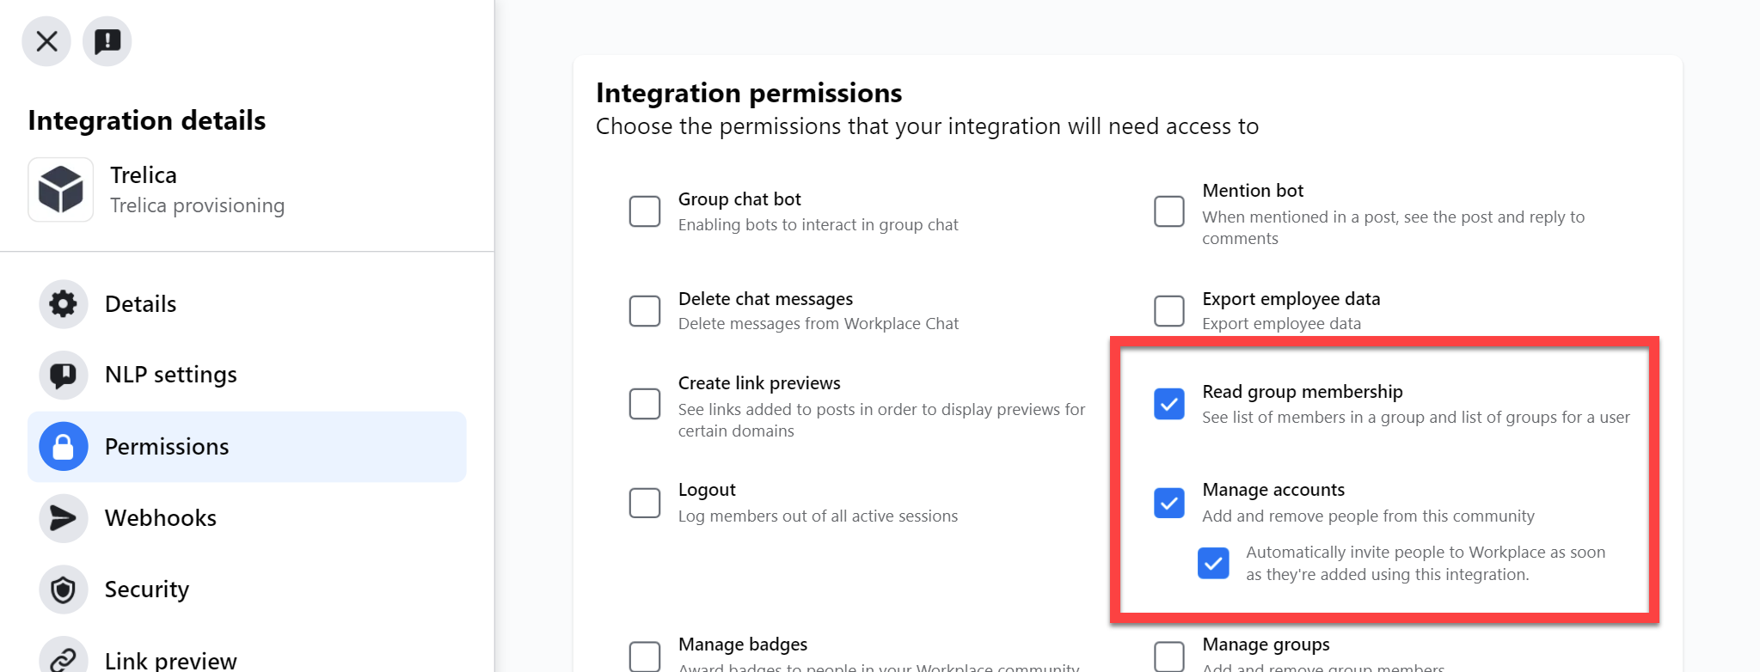Uncheck automatically invite people to Workplace
Image resolution: width=1760 pixels, height=672 pixels.
click(x=1213, y=564)
